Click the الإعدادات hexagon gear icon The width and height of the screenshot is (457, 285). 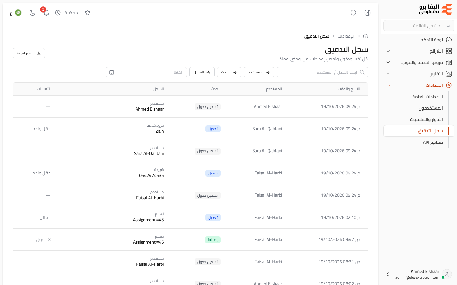pos(449,85)
